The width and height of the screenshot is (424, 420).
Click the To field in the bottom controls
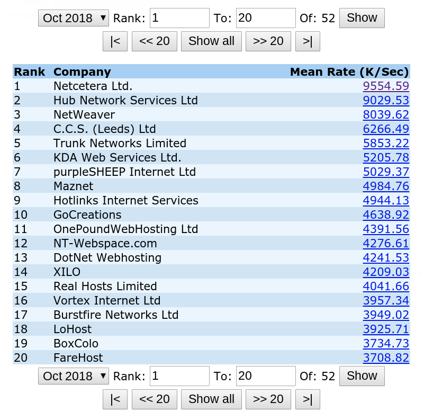(266, 376)
